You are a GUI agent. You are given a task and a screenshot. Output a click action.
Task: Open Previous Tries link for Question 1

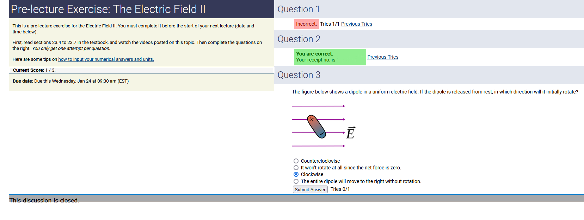point(356,24)
